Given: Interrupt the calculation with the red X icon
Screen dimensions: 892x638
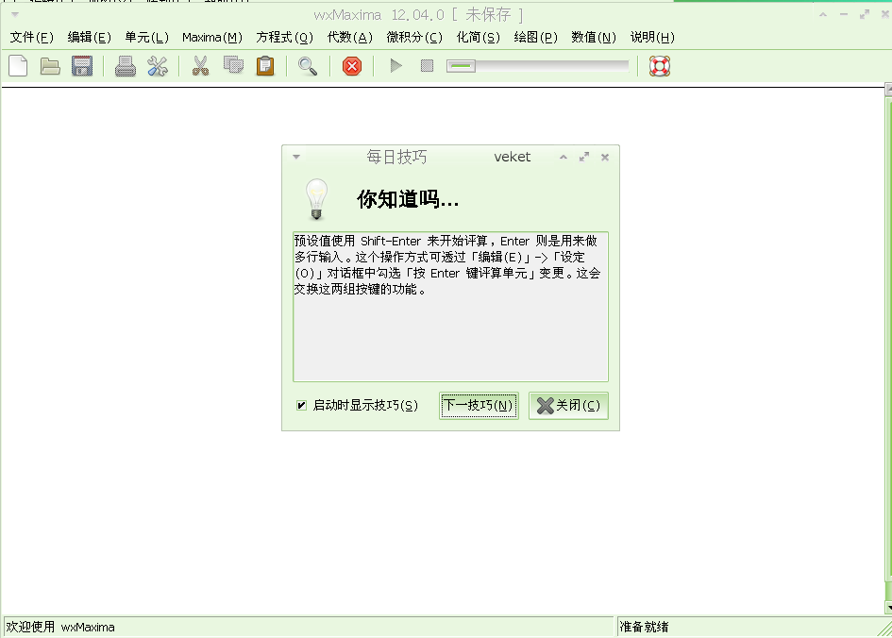Looking at the screenshot, I should [x=352, y=66].
